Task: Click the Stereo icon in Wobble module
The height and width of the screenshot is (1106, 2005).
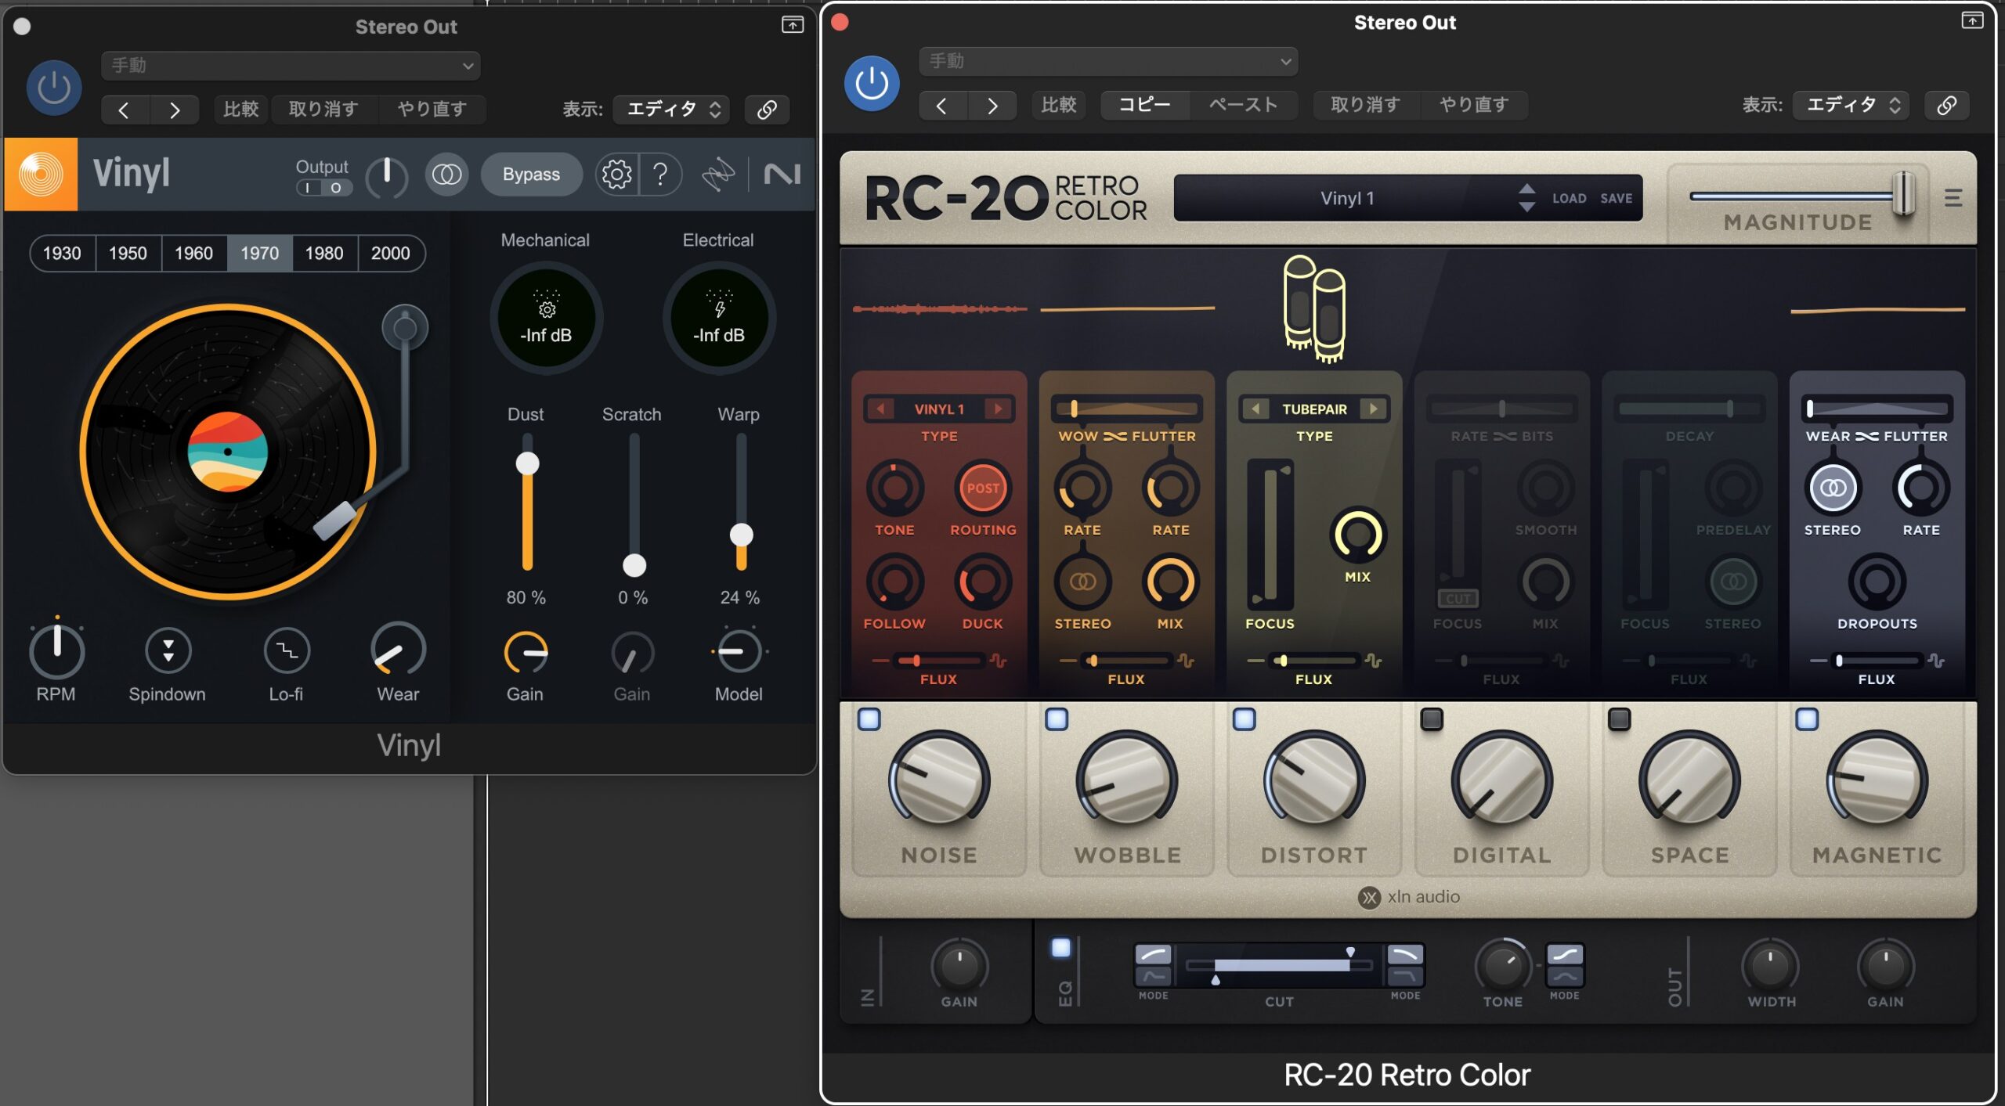Action: [x=1082, y=582]
